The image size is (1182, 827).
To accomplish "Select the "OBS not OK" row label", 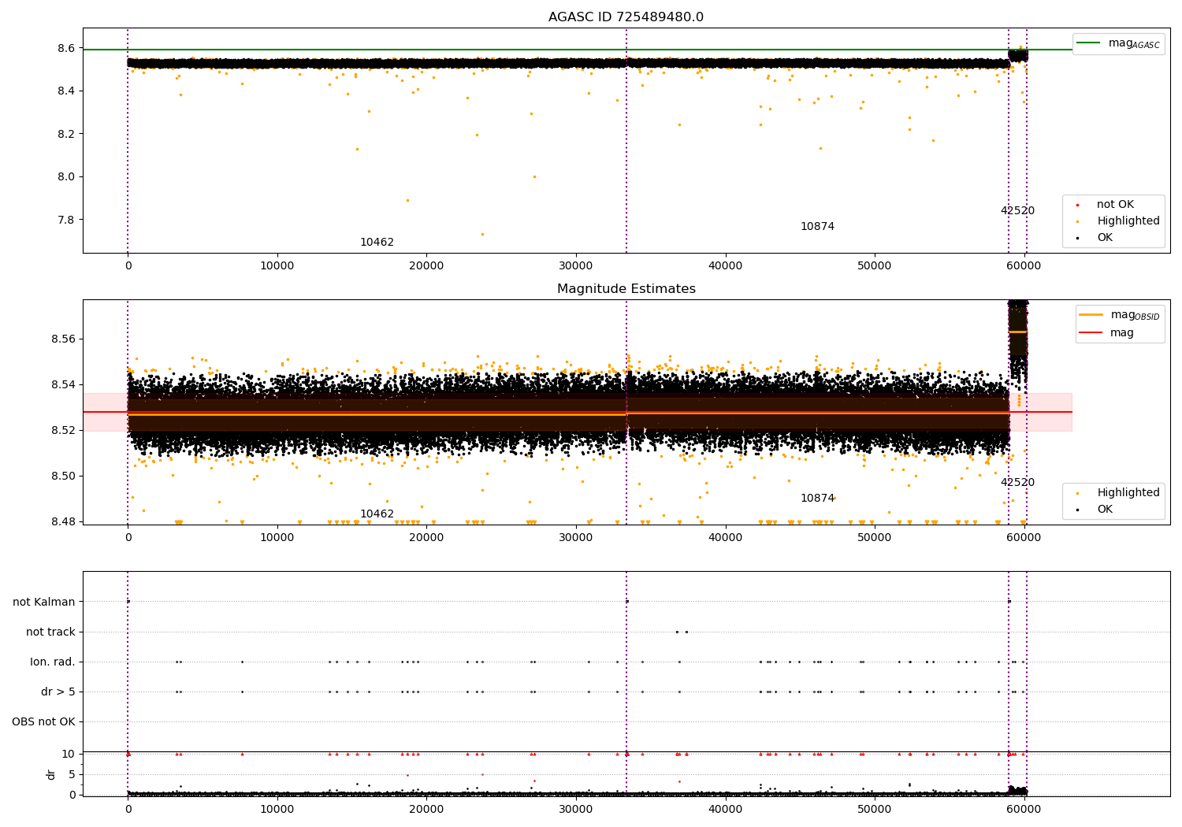I will (43, 721).
